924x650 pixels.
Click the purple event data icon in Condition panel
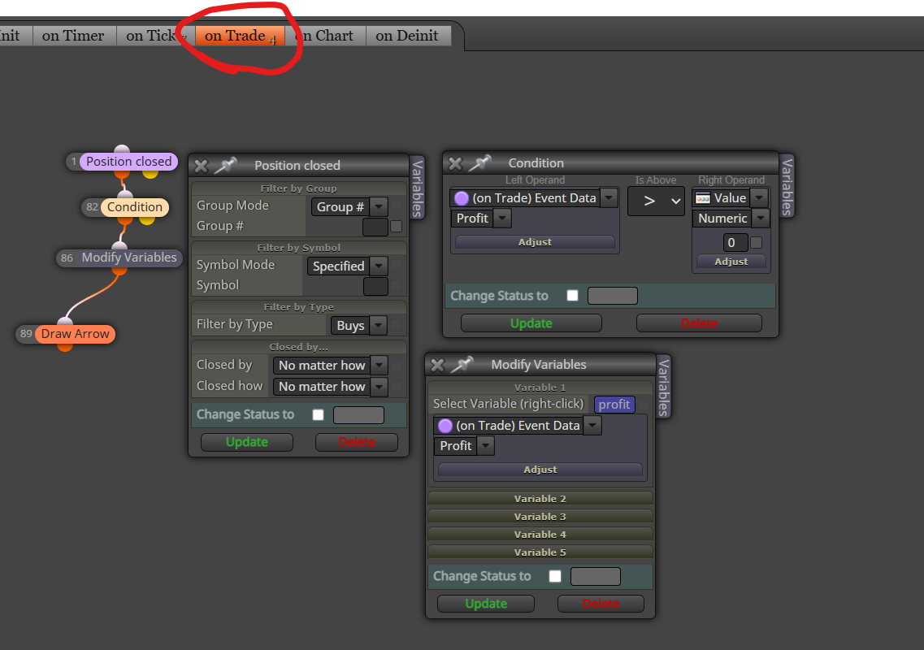[462, 198]
